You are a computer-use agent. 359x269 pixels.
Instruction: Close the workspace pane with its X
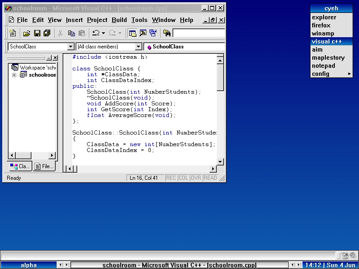point(55,58)
